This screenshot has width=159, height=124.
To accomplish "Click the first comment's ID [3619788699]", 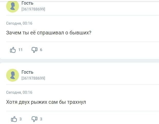I will pos(33,9).
